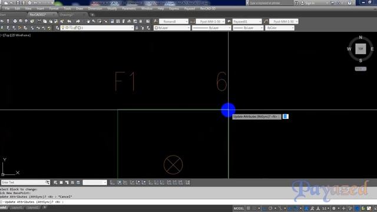Image resolution: width=377 pixels, height=212 pixels.
Task: Click the search keyword or phrase field
Action: [270, 3]
